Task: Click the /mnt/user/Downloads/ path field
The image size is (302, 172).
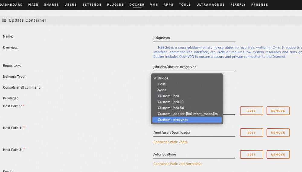Action: click(x=194, y=133)
